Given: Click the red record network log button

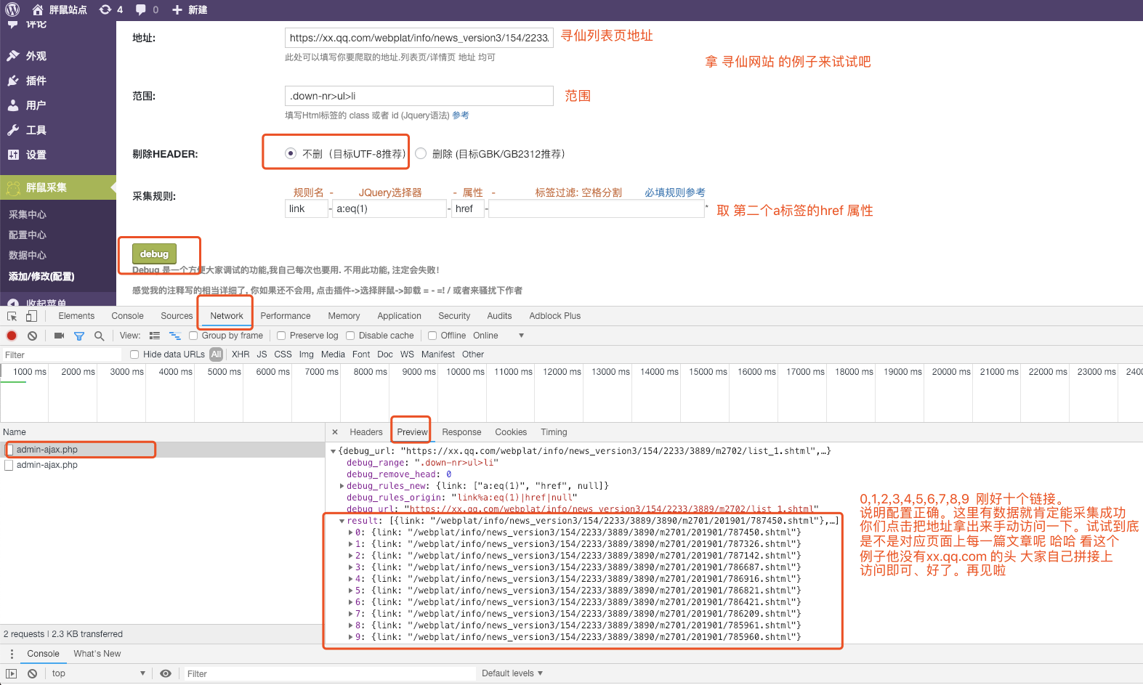Looking at the screenshot, I should click(x=12, y=336).
